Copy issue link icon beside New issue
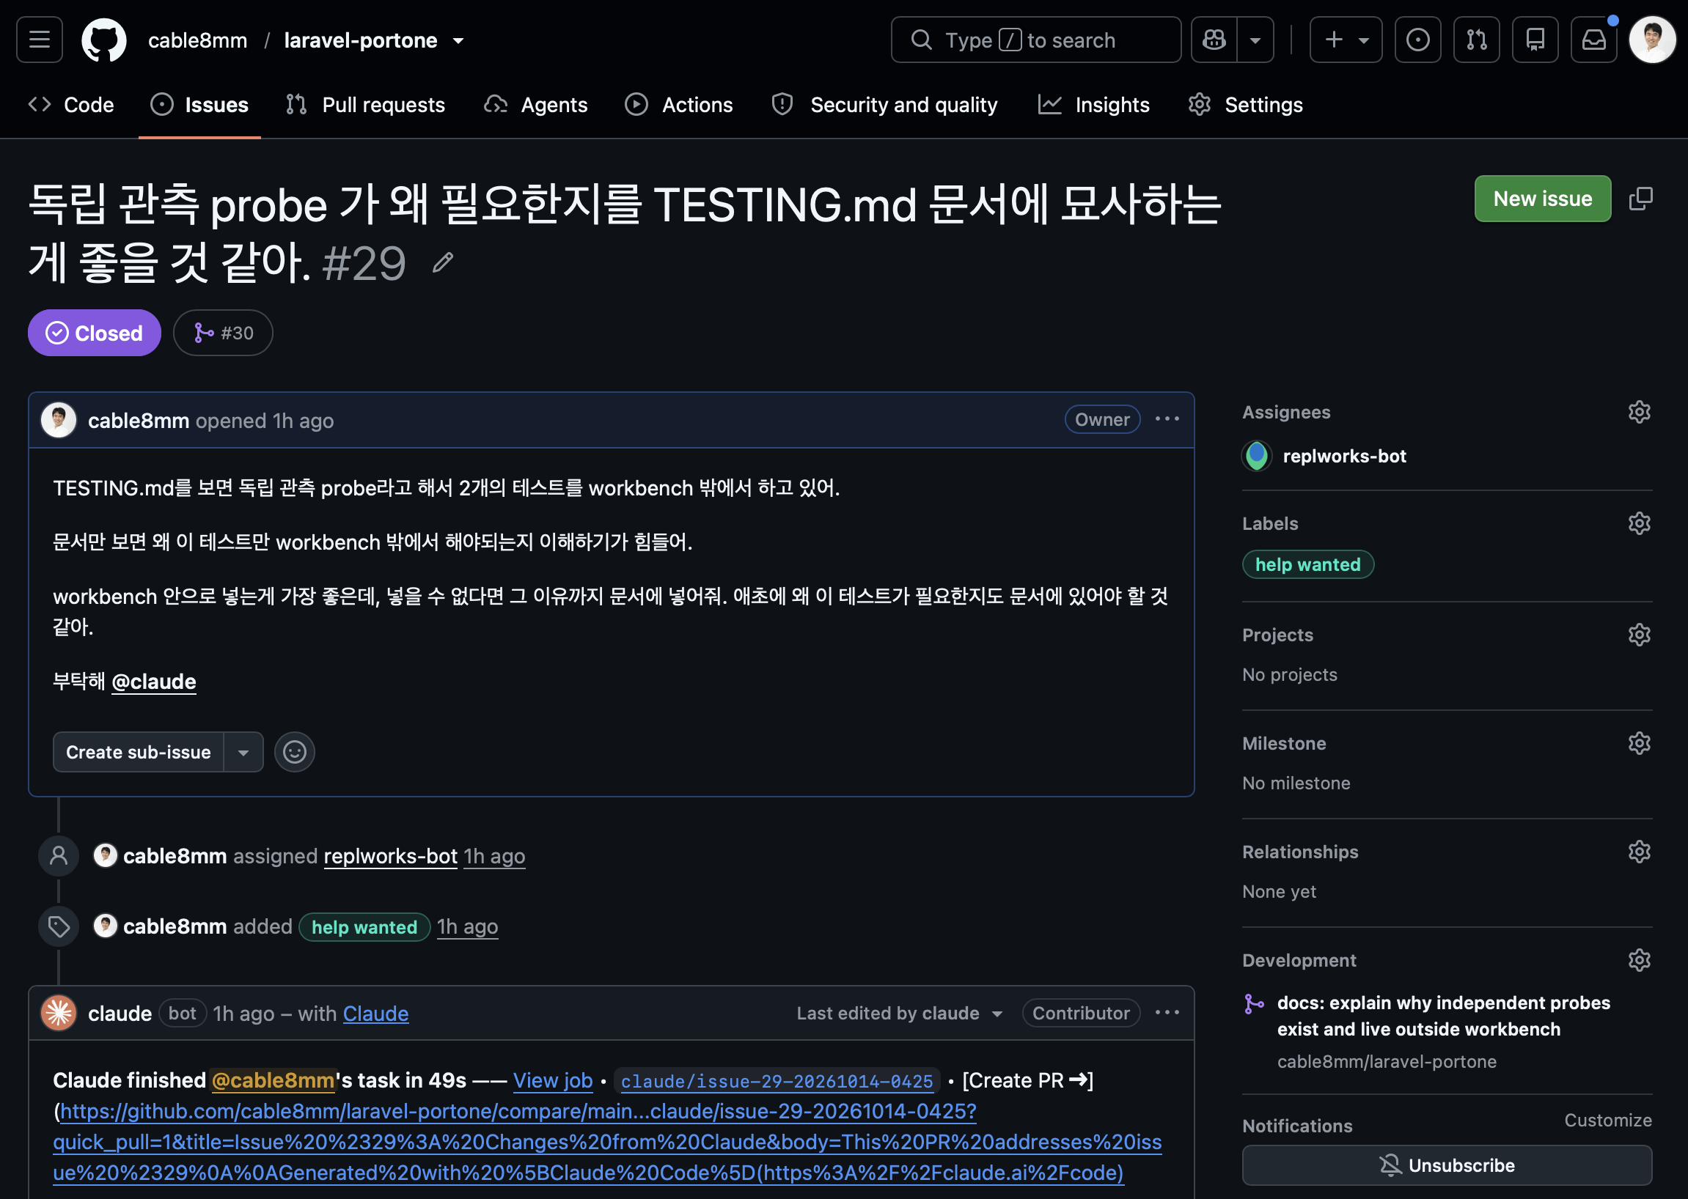This screenshot has width=1688, height=1199. click(1641, 199)
